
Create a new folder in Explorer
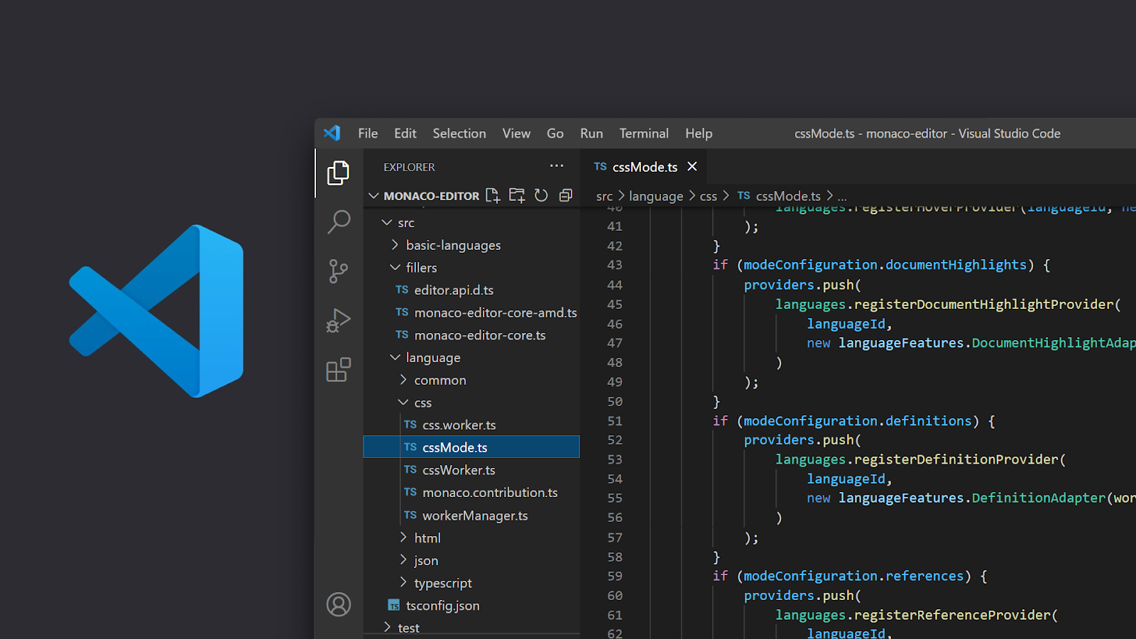point(517,196)
